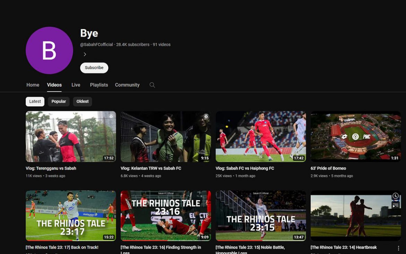This screenshot has height=254, width=406.
Task: Open The Rhinos Tale 23:17 thumbnail
Action: pyautogui.click(x=71, y=216)
